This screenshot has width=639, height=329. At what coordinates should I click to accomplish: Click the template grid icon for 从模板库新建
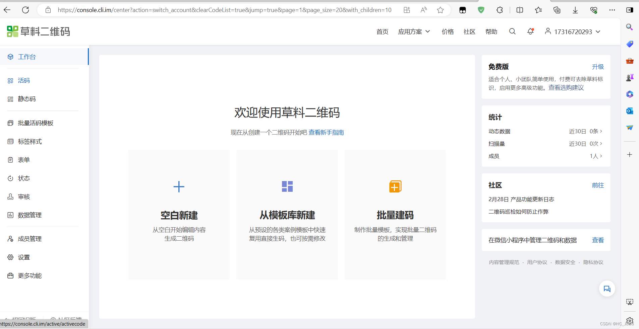[x=287, y=186]
